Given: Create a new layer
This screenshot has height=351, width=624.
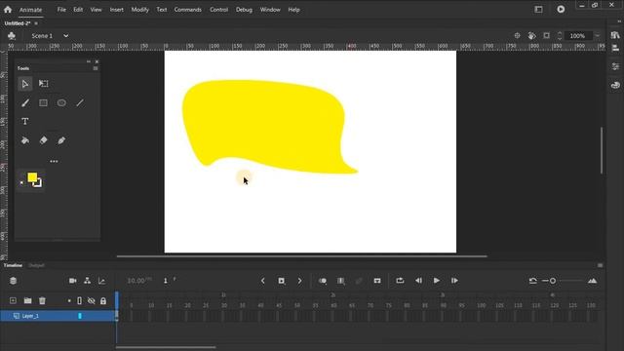Looking at the screenshot, I should [x=13, y=300].
